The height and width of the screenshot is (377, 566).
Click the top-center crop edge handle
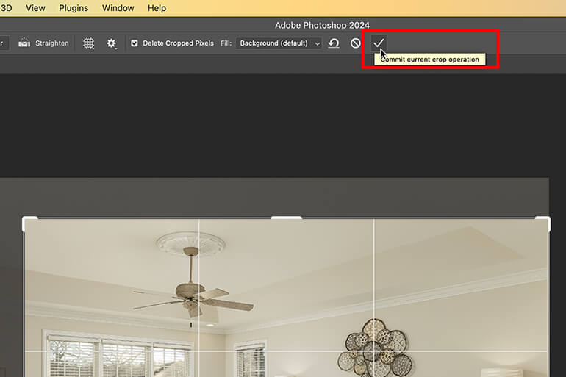[286, 218]
